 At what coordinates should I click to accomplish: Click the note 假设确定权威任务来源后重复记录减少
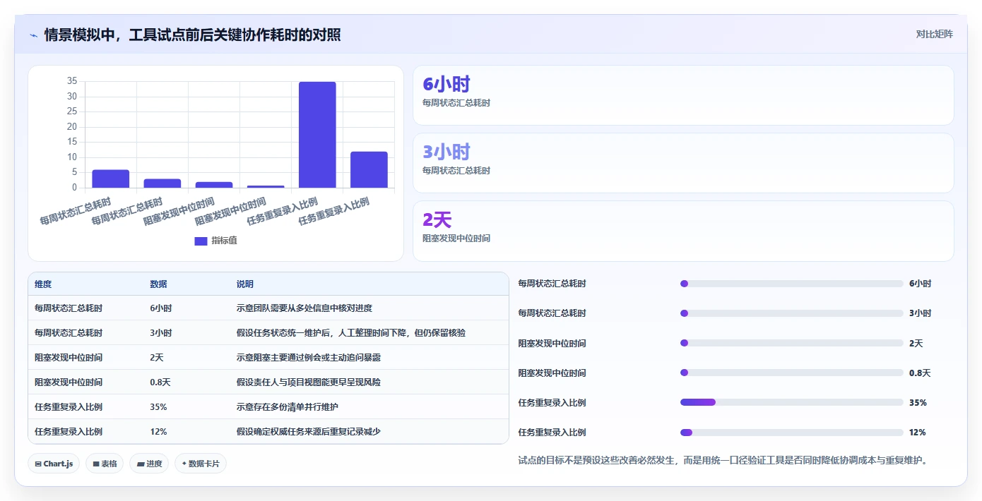[309, 432]
